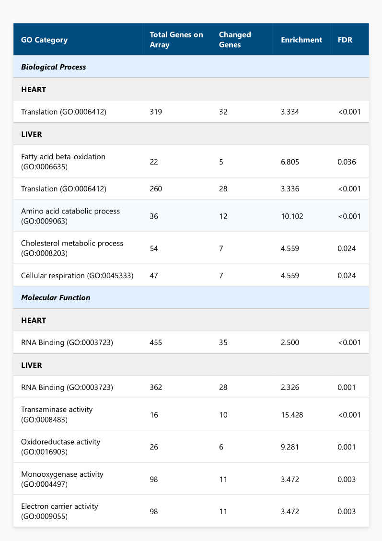Click Monooxygenase activity (GO:0004497) cell

pos(62,479)
